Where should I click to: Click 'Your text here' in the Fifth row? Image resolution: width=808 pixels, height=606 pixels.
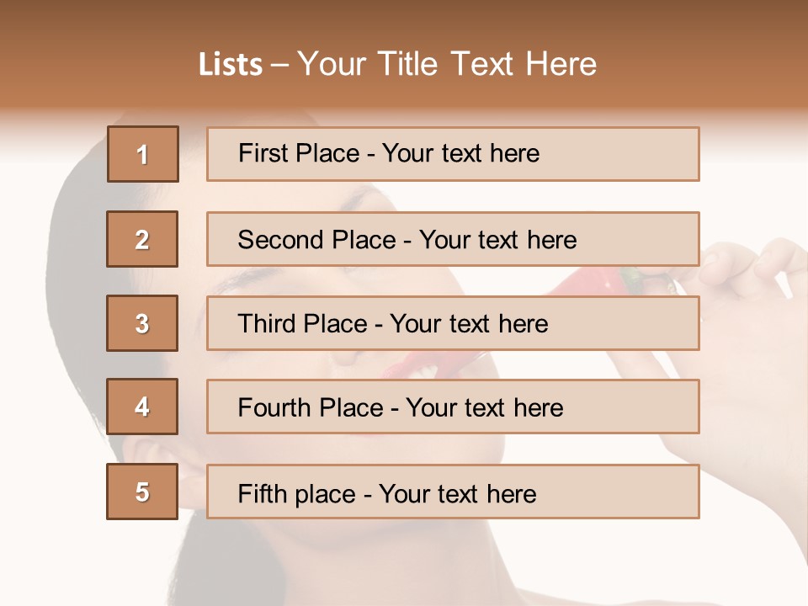coord(457,493)
